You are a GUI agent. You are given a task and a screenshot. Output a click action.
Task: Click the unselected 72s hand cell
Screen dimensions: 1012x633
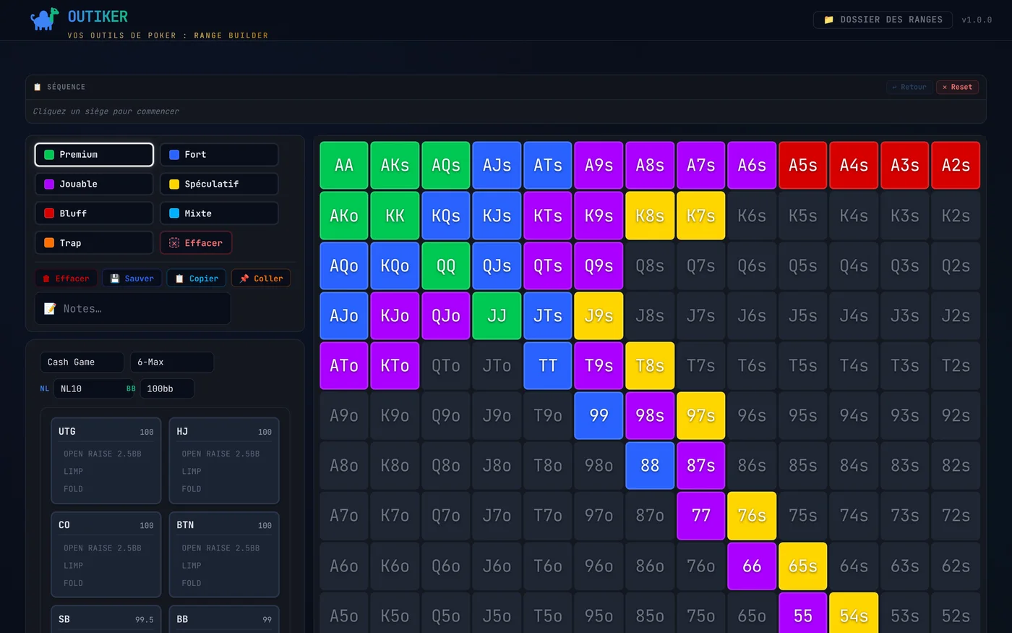(956, 515)
